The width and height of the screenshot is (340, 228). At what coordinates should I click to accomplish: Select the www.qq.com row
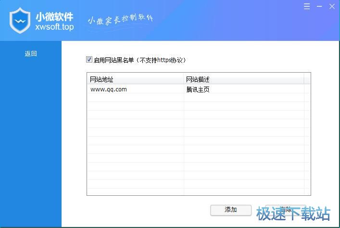click(x=199, y=89)
